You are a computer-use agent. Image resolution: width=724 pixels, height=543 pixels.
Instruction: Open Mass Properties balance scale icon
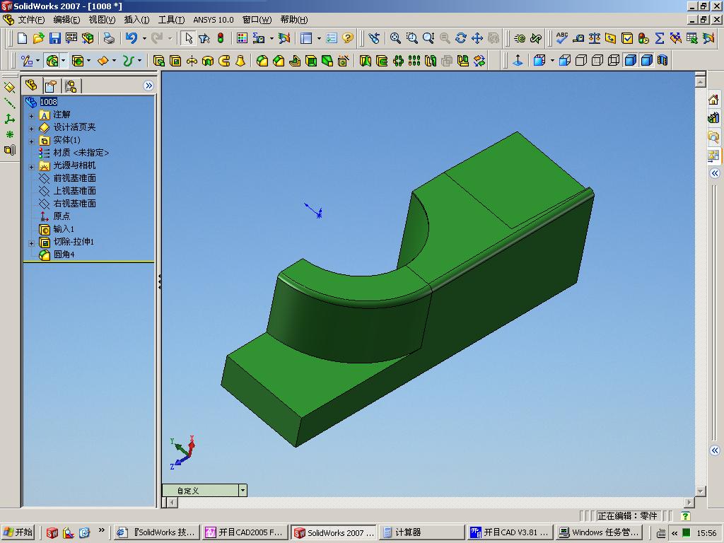(x=594, y=38)
